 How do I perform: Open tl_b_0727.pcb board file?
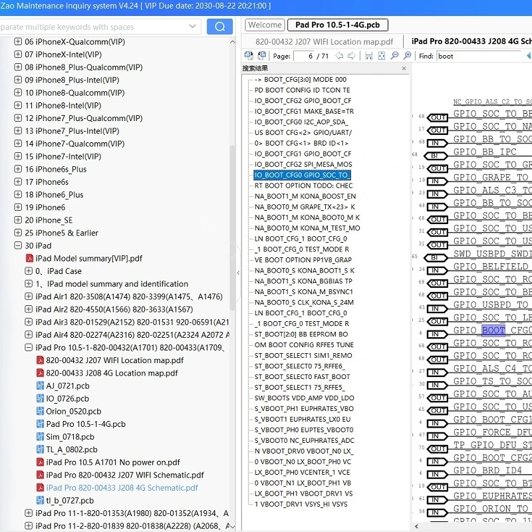point(70,501)
